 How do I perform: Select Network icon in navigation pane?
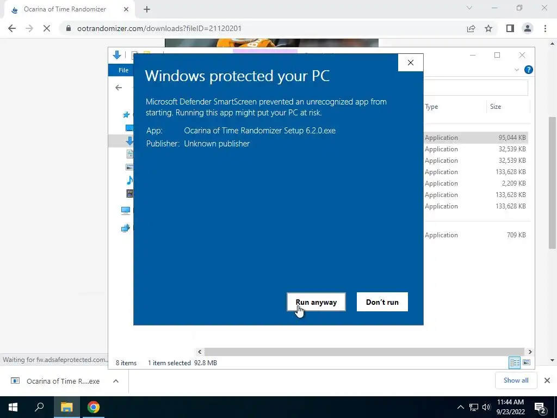point(126,228)
